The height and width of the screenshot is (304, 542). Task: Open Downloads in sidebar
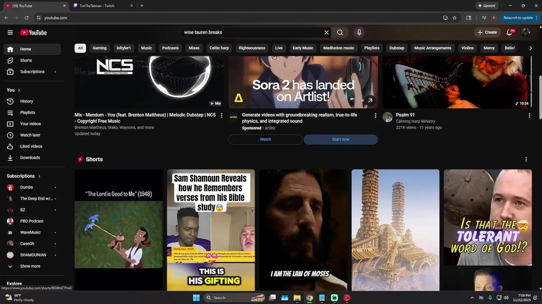[32, 157]
